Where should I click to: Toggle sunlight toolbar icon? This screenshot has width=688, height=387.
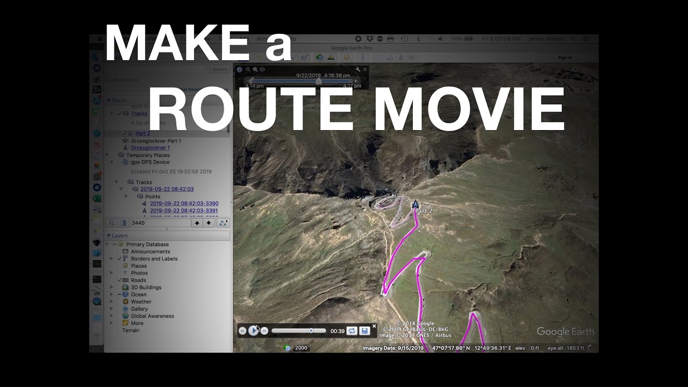coord(331,57)
